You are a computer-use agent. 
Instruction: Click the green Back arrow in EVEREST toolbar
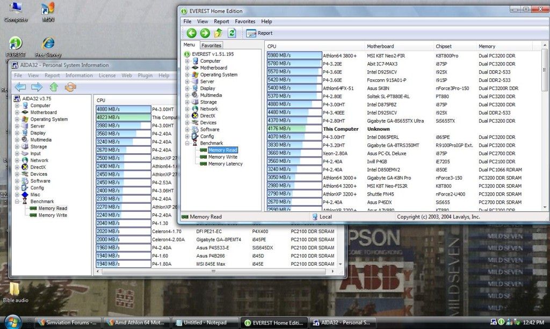pyautogui.click(x=191, y=33)
